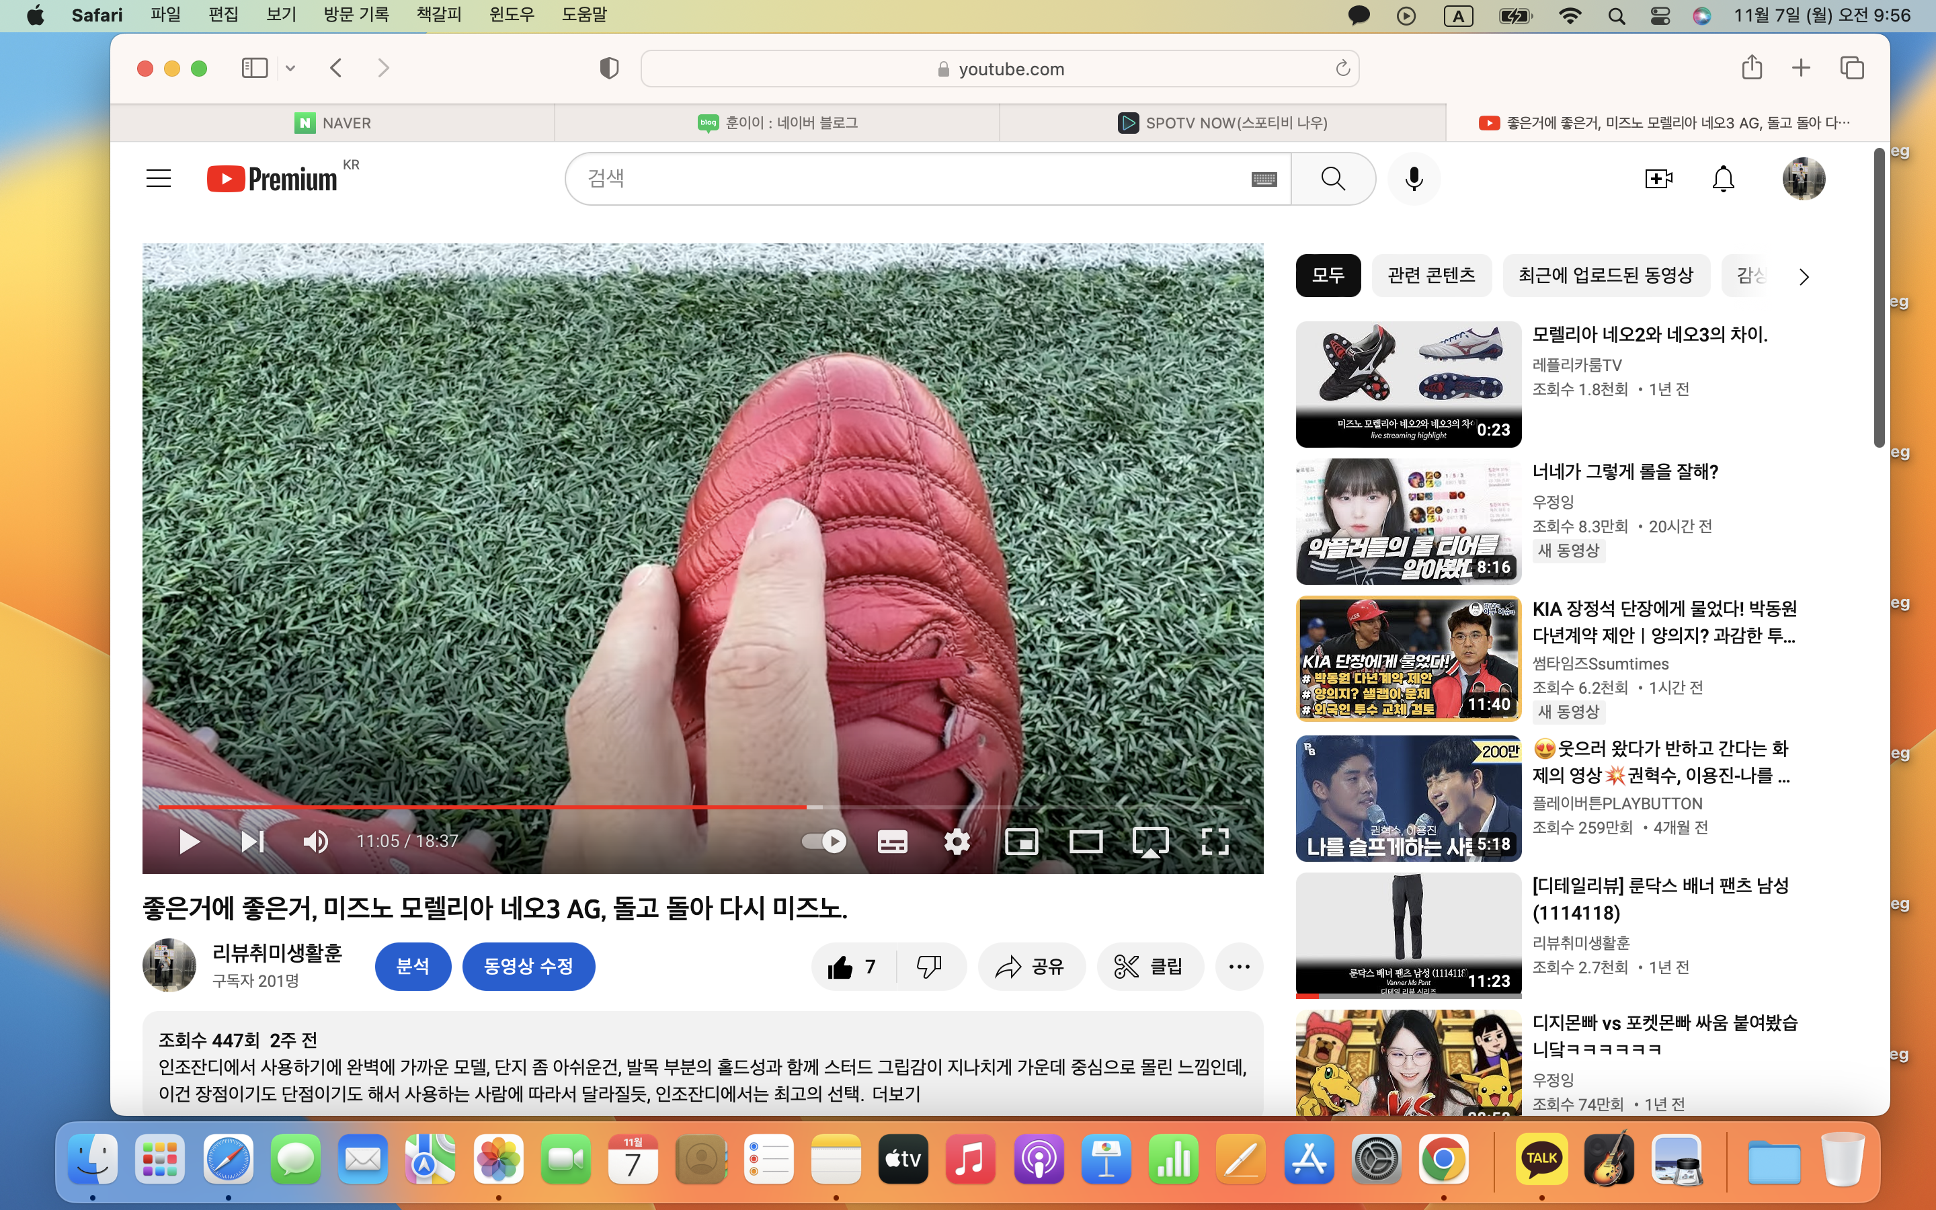
Task: Open sidebar tab group dropdown arrow
Action: click(x=290, y=69)
